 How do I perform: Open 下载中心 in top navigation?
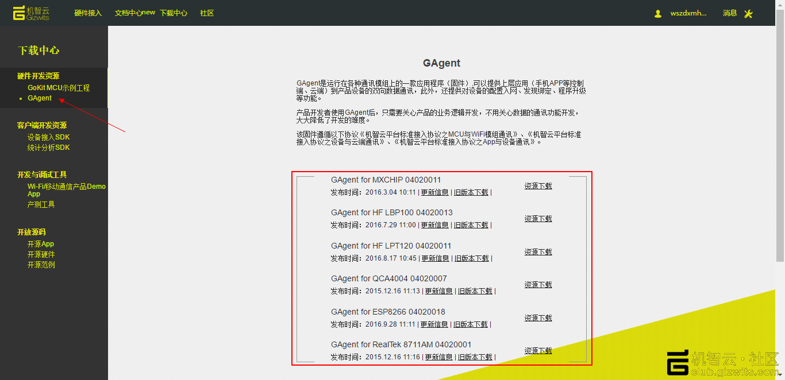coord(174,13)
